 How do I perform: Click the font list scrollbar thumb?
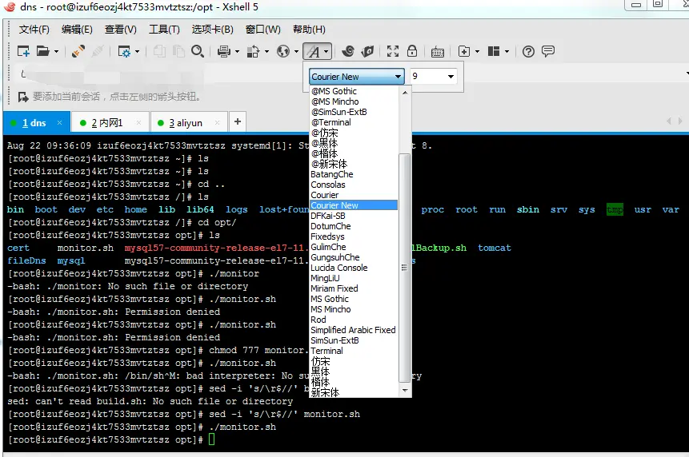pos(405,268)
